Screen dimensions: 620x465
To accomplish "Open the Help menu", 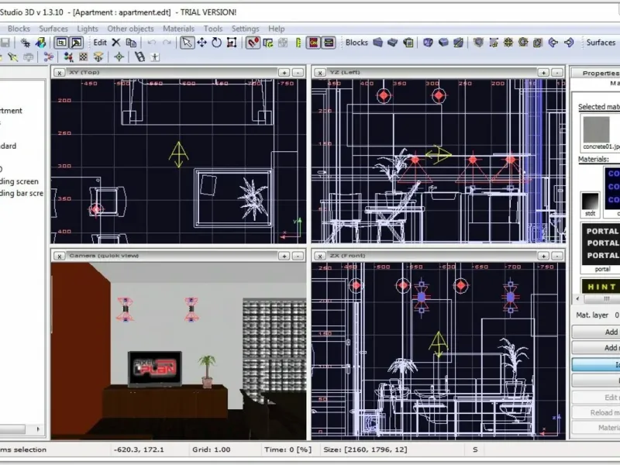I will [277, 29].
